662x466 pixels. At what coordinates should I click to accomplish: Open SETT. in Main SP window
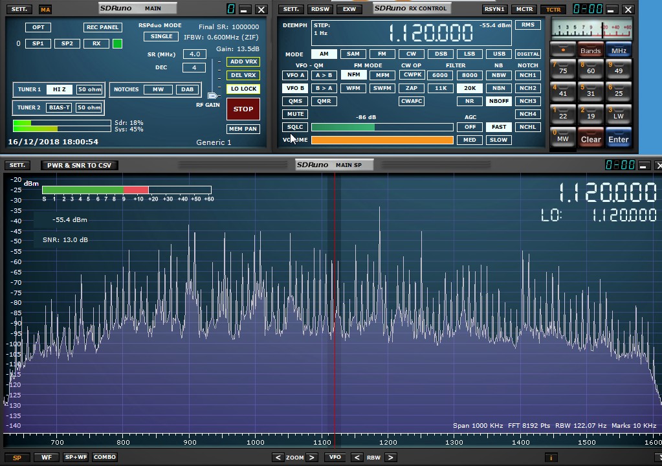[x=17, y=166]
